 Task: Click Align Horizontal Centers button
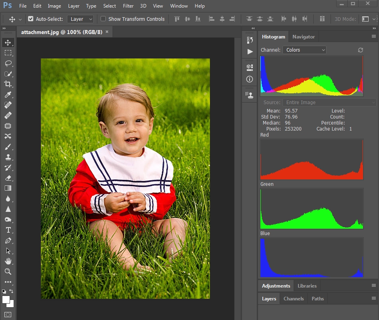pyautogui.click(x=222, y=19)
